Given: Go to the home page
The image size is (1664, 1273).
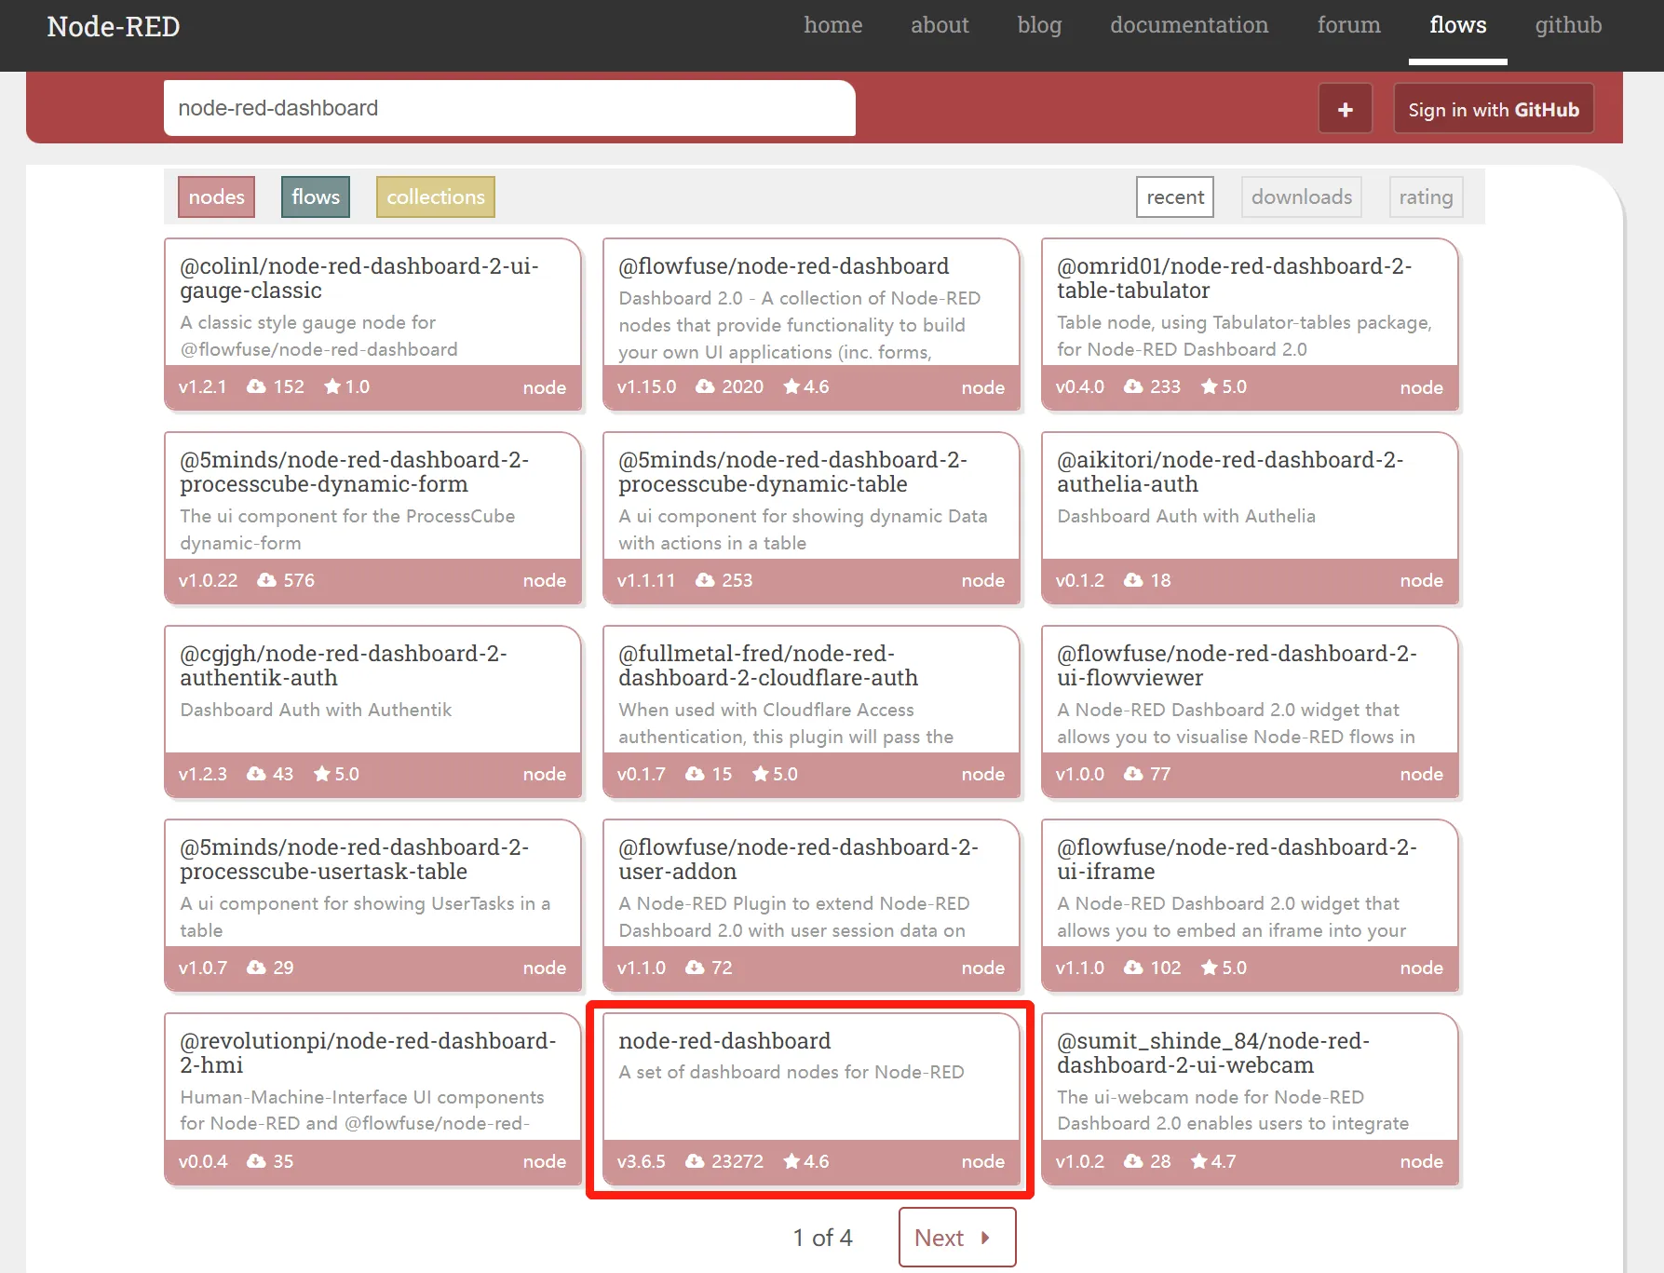Looking at the screenshot, I should pos(833,25).
